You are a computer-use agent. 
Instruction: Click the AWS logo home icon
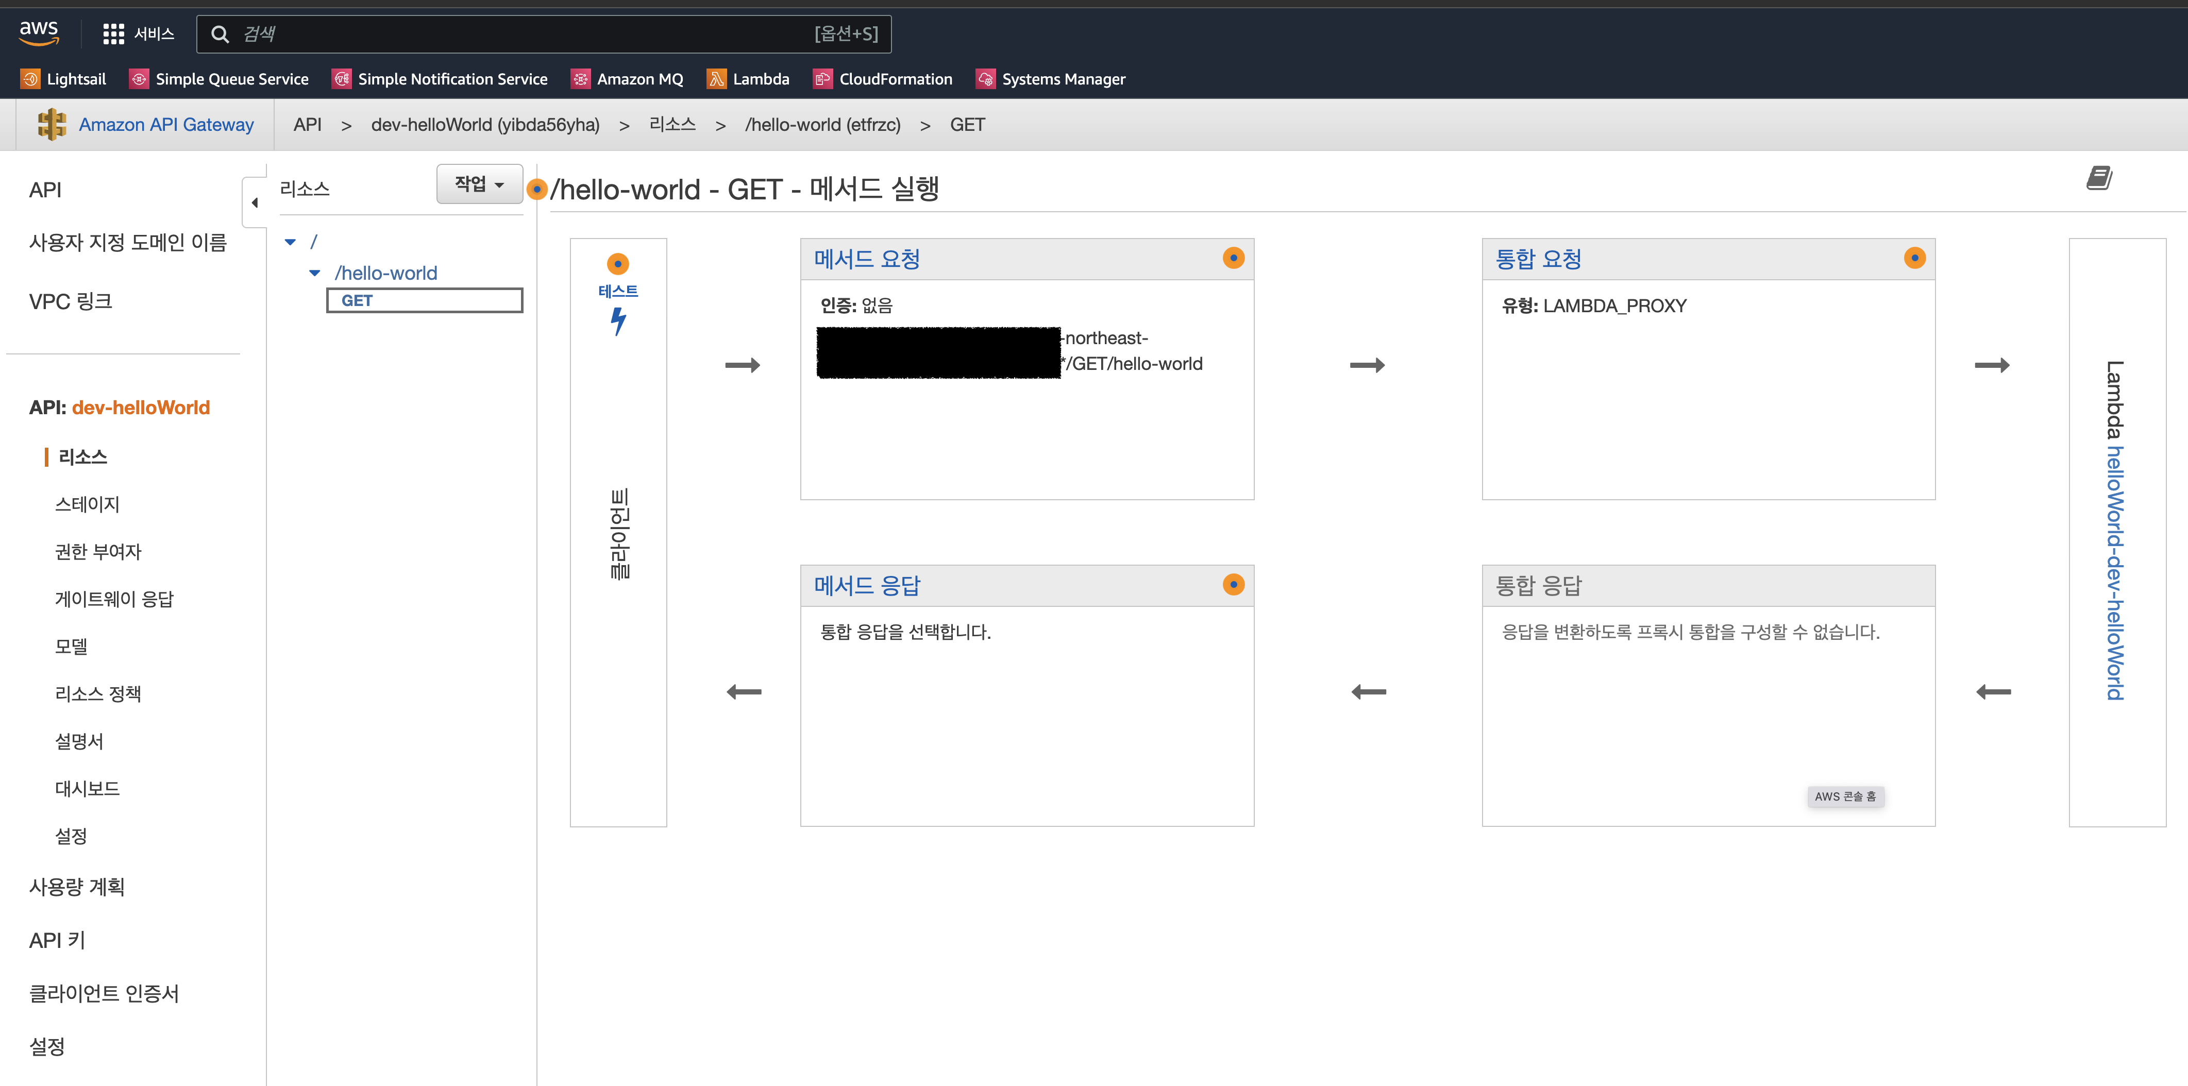pos(39,32)
